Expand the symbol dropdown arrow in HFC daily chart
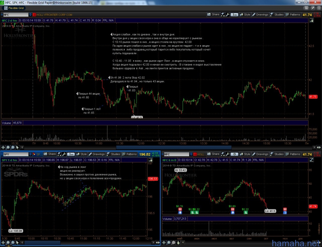The height and width of the screenshot is (247, 322). [191, 154]
